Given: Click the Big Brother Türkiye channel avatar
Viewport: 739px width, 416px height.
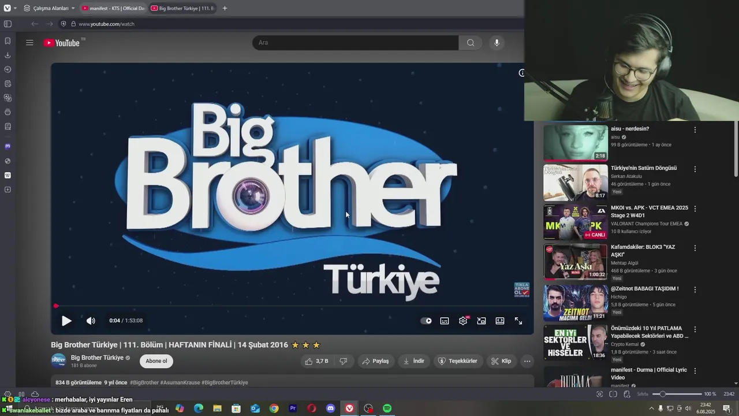Looking at the screenshot, I should [58, 361].
